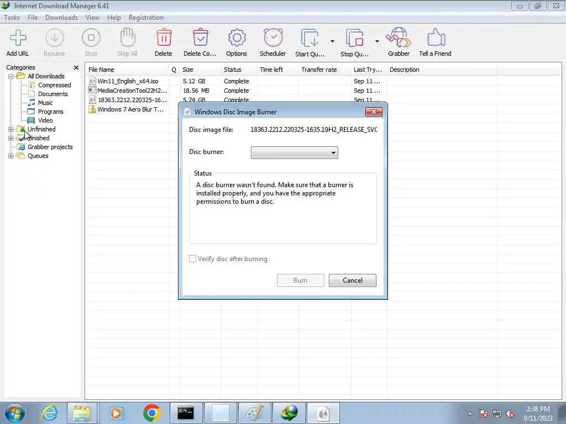Close the Categories panel
The height and width of the screenshot is (424, 566).
click(x=76, y=67)
